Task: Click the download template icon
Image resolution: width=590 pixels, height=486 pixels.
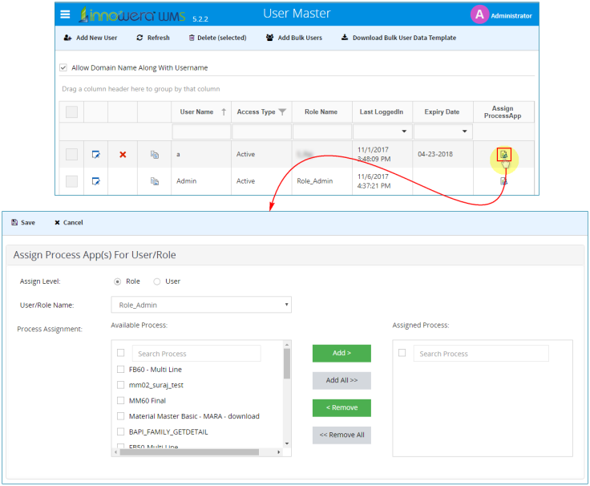Action: pyautogui.click(x=344, y=37)
